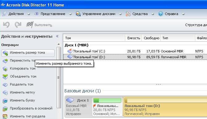Viewport: 207px width, 119px height.
Task: Click the operations panel scrollbar thumb
Action: (59, 77)
